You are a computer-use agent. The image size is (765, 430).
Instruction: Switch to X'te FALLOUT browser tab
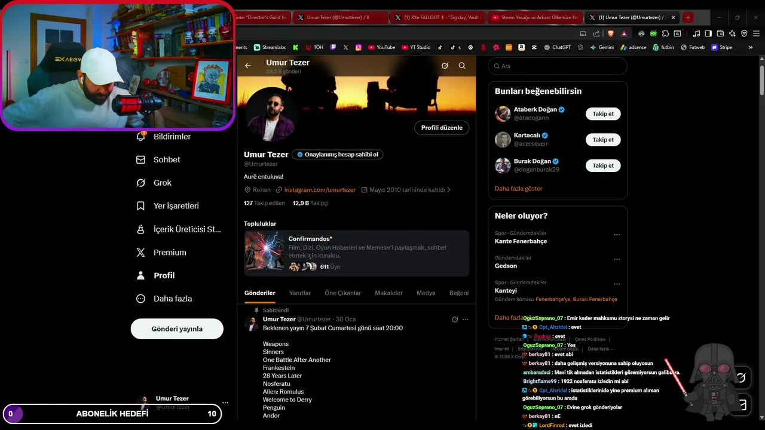pyautogui.click(x=437, y=17)
